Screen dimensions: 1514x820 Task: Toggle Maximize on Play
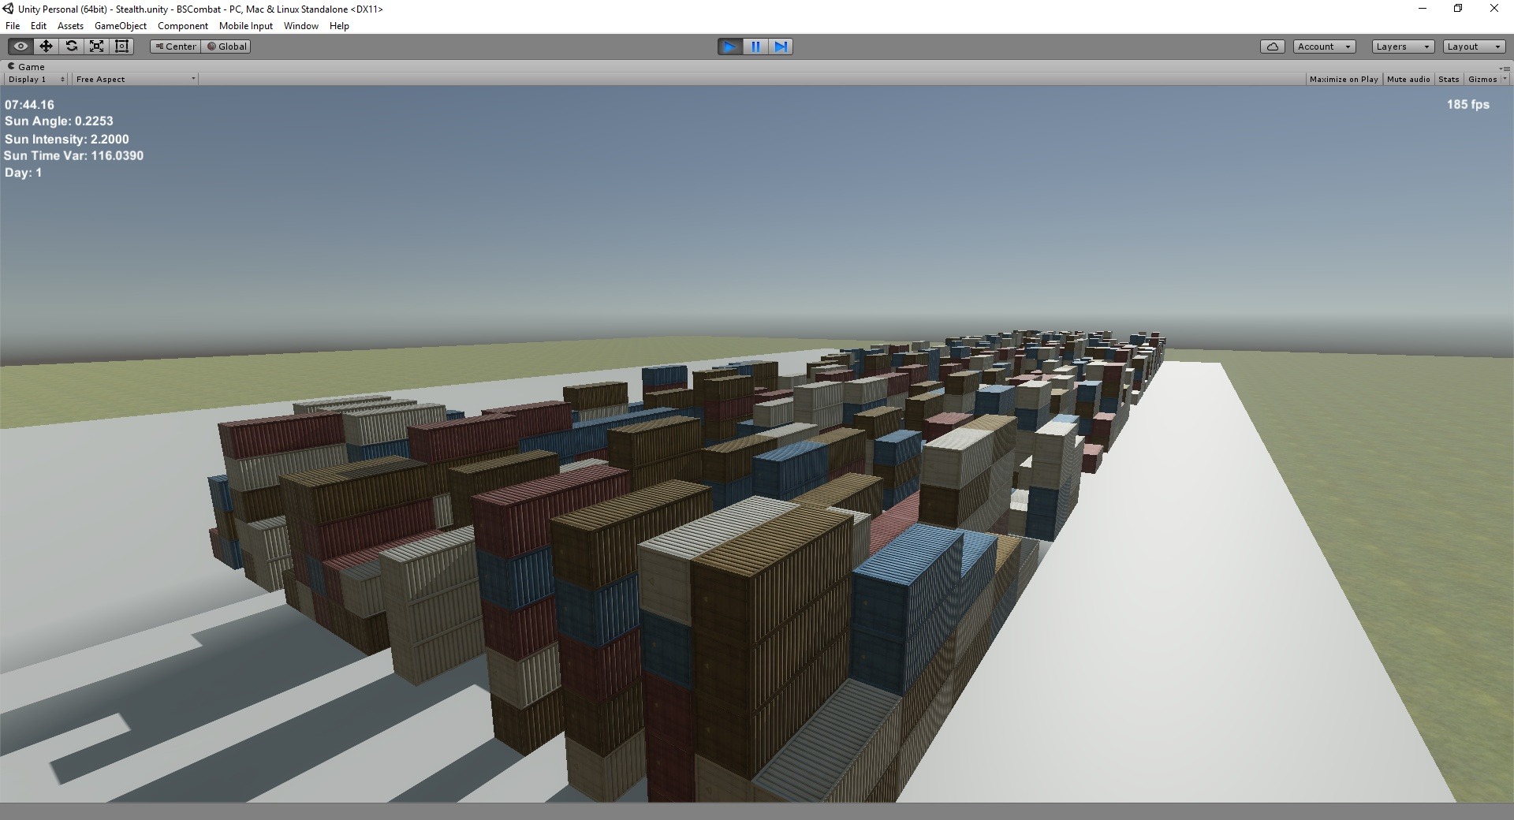[x=1343, y=80]
